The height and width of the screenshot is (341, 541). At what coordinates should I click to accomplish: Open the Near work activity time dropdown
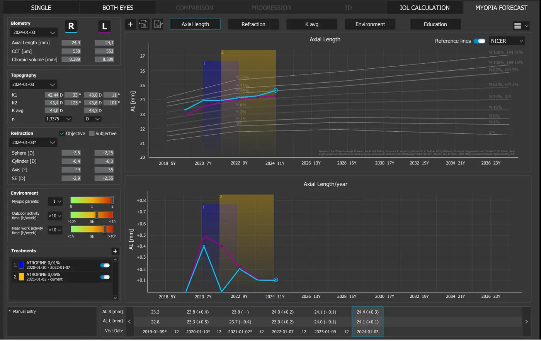(55, 230)
